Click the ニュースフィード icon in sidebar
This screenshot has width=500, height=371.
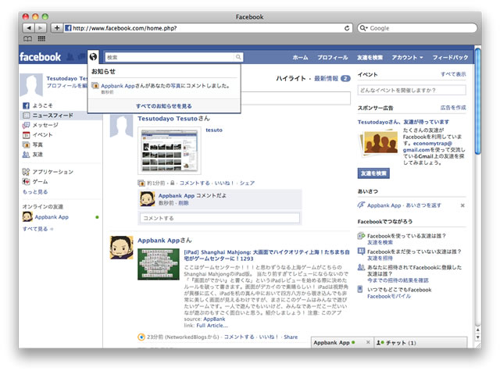tap(26, 116)
